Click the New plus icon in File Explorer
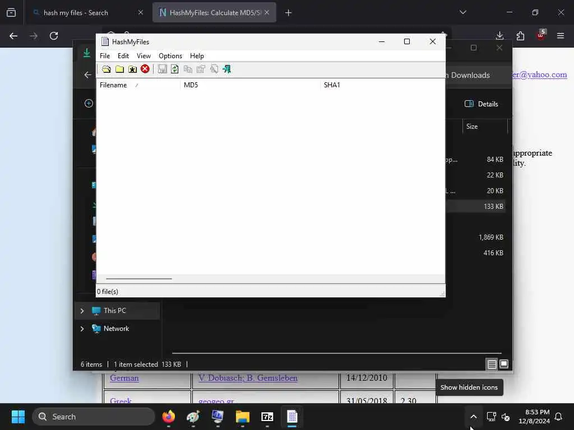The height and width of the screenshot is (430, 574). pos(89,104)
